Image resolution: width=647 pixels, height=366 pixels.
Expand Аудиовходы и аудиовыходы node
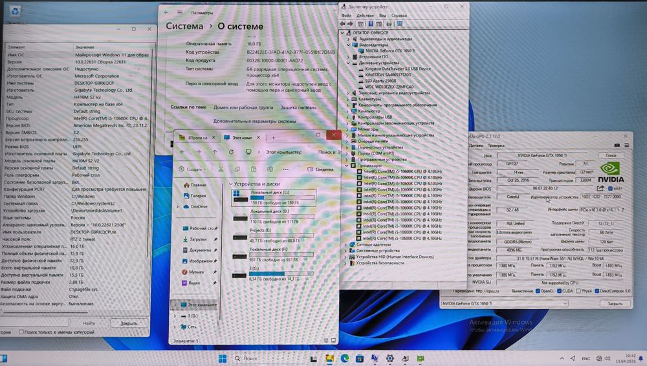[349, 39]
